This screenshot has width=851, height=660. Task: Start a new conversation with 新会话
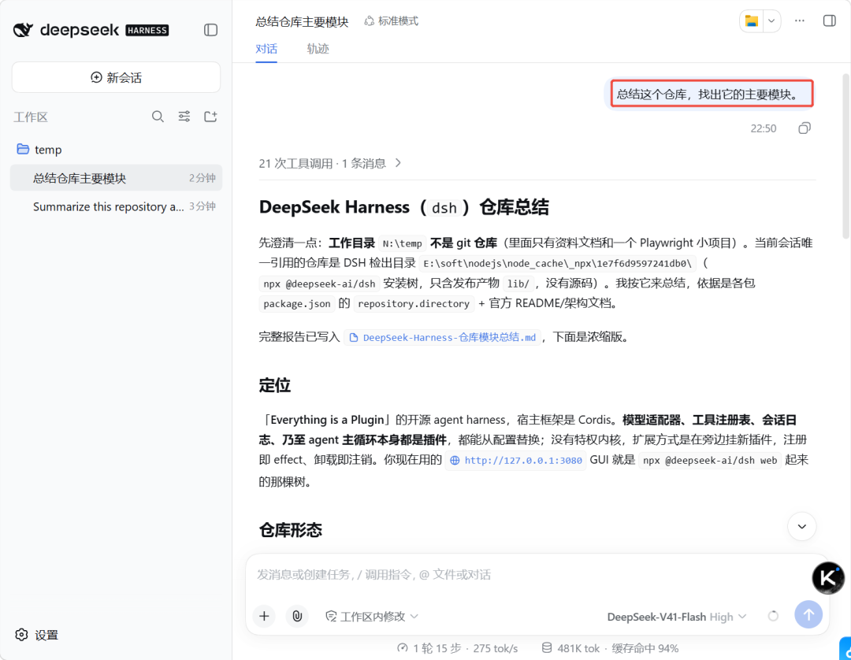[116, 77]
